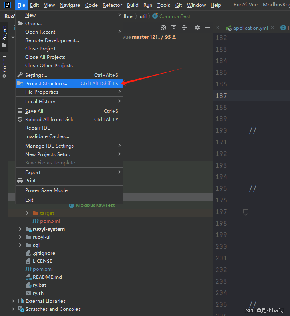Viewport: 290px width, 316px height.
Task: Click Exit in the File menu
Action: click(69, 200)
